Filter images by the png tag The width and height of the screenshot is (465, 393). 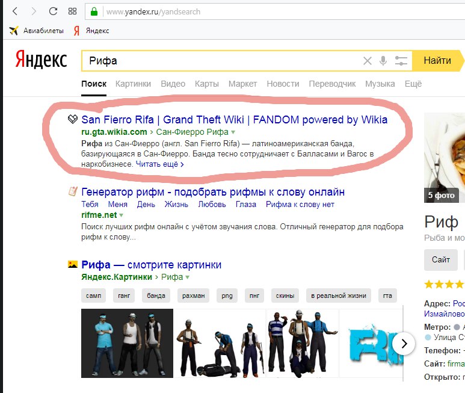point(227,296)
